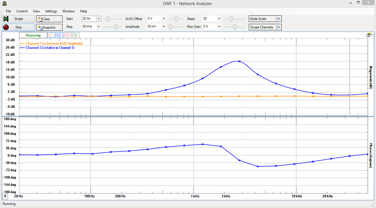Toggle channel C2 display

click(59, 35)
